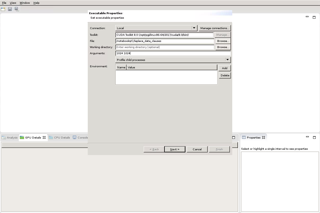Click the Next button
Image resolution: width=320 pixels, height=213 pixels.
coord(175,149)
